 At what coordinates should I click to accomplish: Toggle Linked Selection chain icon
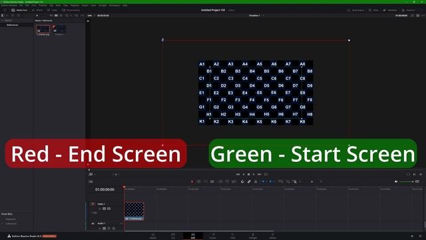click(x=249, y=181)
